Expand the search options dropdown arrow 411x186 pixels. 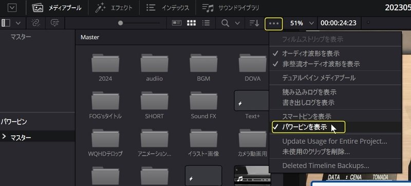tap(237, 23)
